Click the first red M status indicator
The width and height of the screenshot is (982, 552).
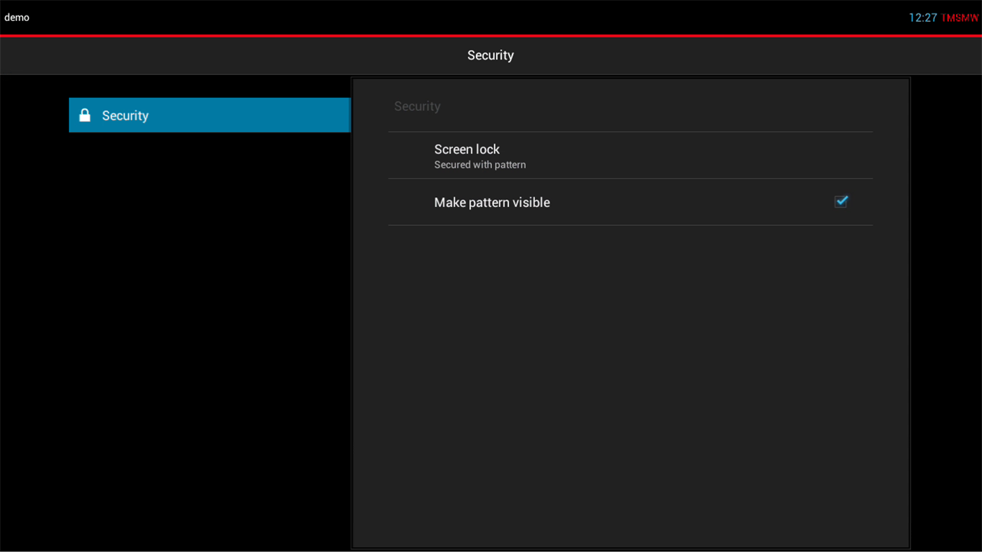(953, 17)
